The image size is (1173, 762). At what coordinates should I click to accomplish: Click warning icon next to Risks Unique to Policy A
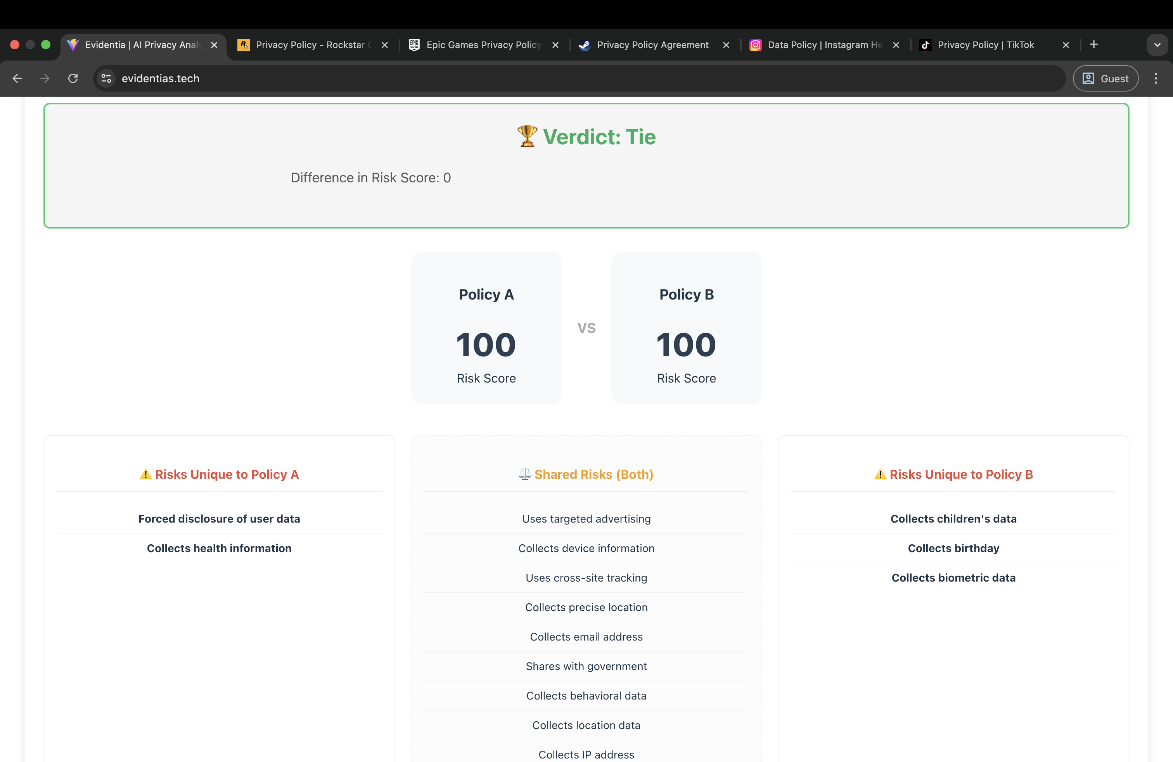[145, 474]
